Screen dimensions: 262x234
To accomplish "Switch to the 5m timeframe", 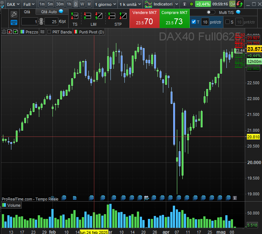I will pyautogui.click(x=50, y=4).
